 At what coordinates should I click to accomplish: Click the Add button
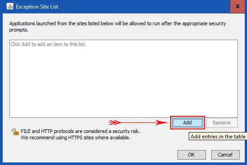[x=187, y=123]
